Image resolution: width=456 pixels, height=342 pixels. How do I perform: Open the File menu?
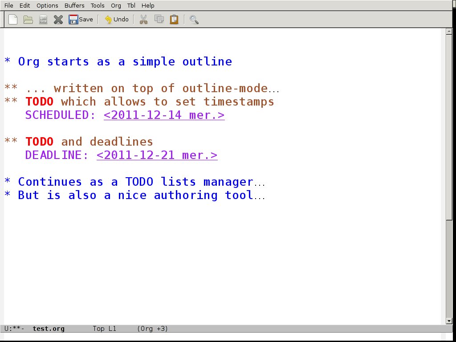click(9, 5)
